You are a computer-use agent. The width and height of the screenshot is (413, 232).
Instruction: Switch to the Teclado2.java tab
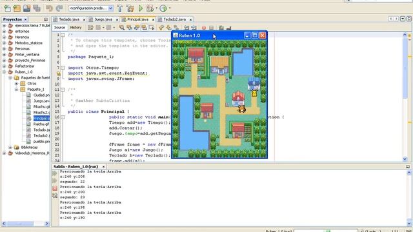(x=175, y=19)
